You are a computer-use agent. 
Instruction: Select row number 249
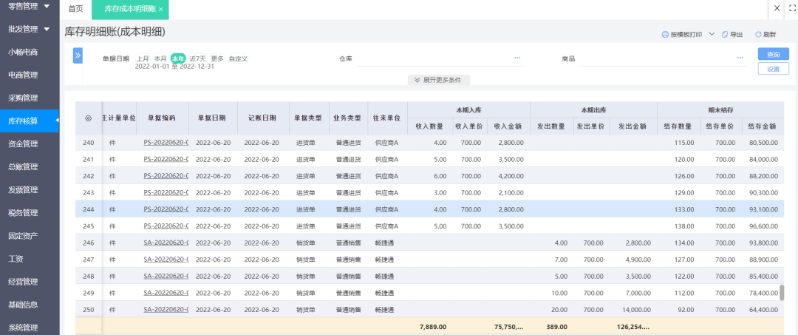(x=89, y=292)
